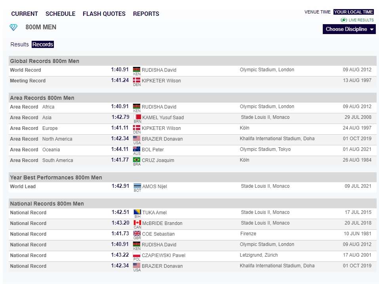Click the Diamond League logo icon
Viewport: 379px width, 284px height.
point(13,27)
